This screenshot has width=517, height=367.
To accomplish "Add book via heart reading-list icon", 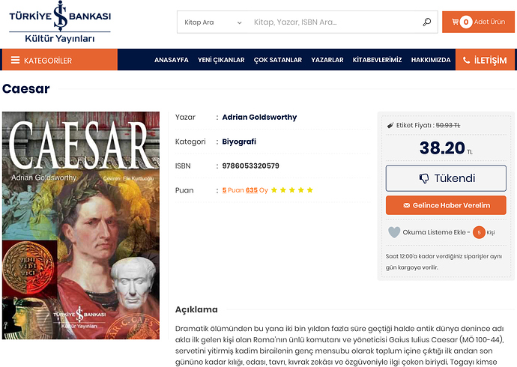I will pos(394,232).
